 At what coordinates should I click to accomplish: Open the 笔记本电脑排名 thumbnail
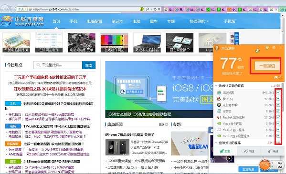147,42
